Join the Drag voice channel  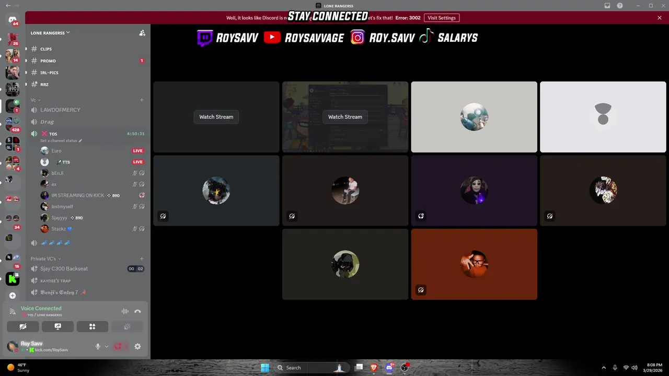tap(87, 122)
